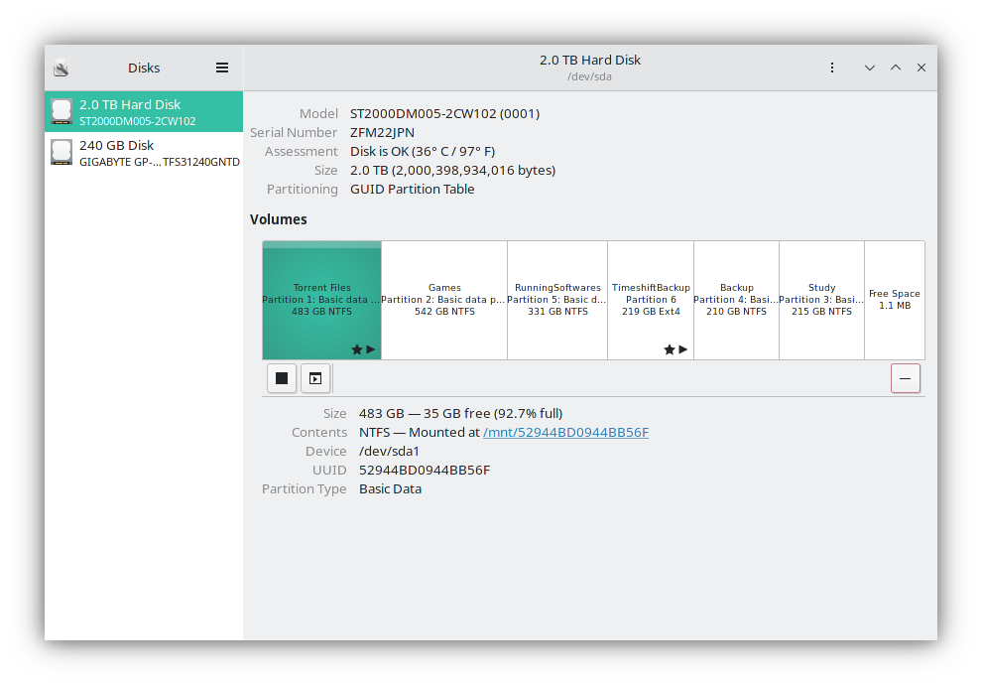Maximize the Disks window
Image resolution: width=982 pixels, height=685 pixels.
(x=896, y=68)
